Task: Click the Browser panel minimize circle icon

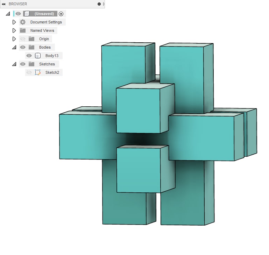Action: [99, 4]
